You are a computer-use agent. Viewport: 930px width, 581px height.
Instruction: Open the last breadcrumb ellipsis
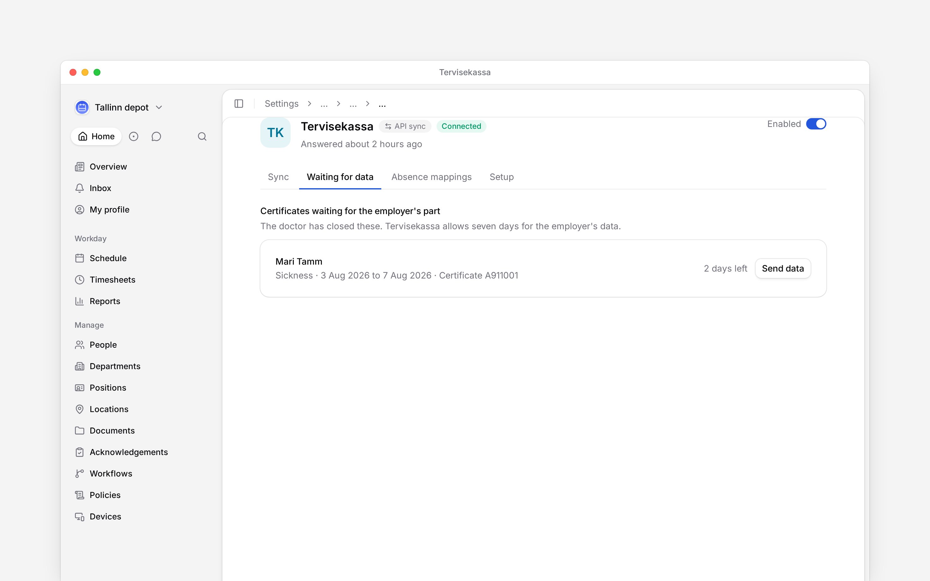pos(382,104)
